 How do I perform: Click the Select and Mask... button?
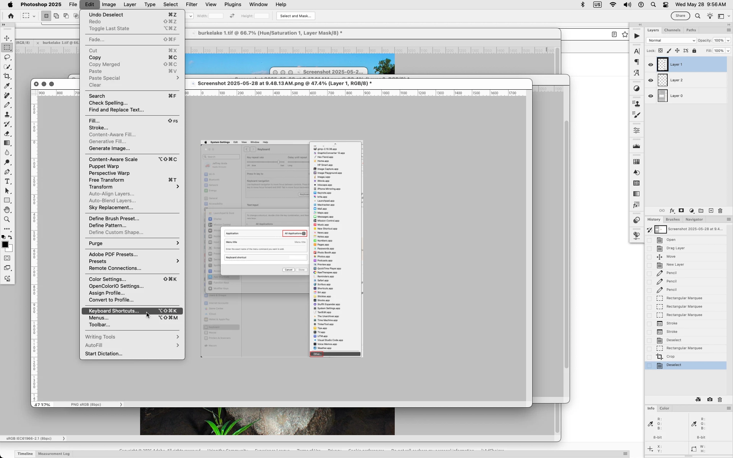[295, 16]
